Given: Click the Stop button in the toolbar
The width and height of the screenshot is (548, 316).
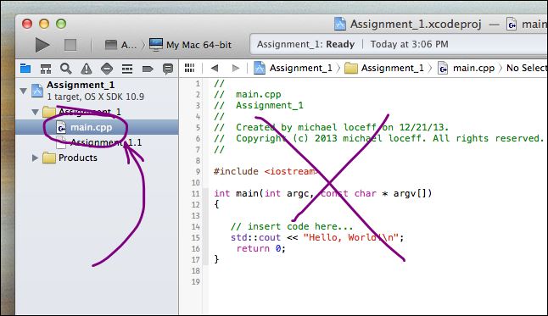Looking at the screenshot, I should coord(70,45).
